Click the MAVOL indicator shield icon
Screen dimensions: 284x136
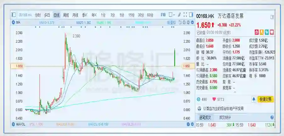tap(13, 124)
